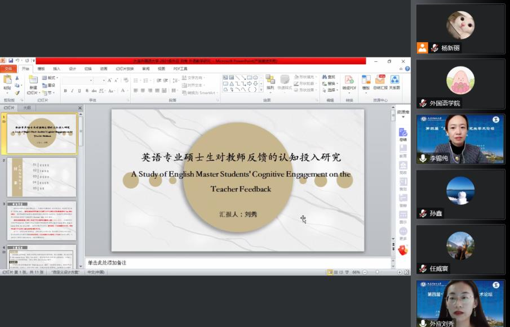Click the Convert to PDF icon
Viewport: 510px width, 327px height.
[x=349, y=82]
